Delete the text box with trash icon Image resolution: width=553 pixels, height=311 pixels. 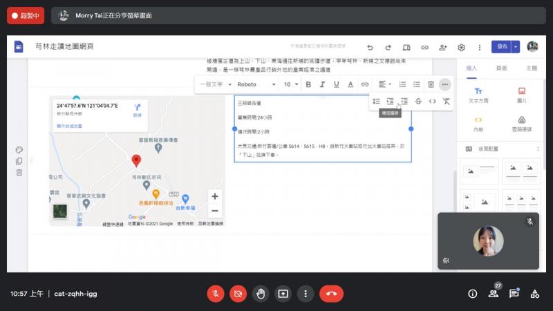tap(431, 84)
